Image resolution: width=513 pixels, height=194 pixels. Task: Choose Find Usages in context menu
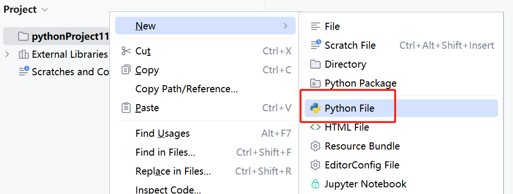point(162,133)
